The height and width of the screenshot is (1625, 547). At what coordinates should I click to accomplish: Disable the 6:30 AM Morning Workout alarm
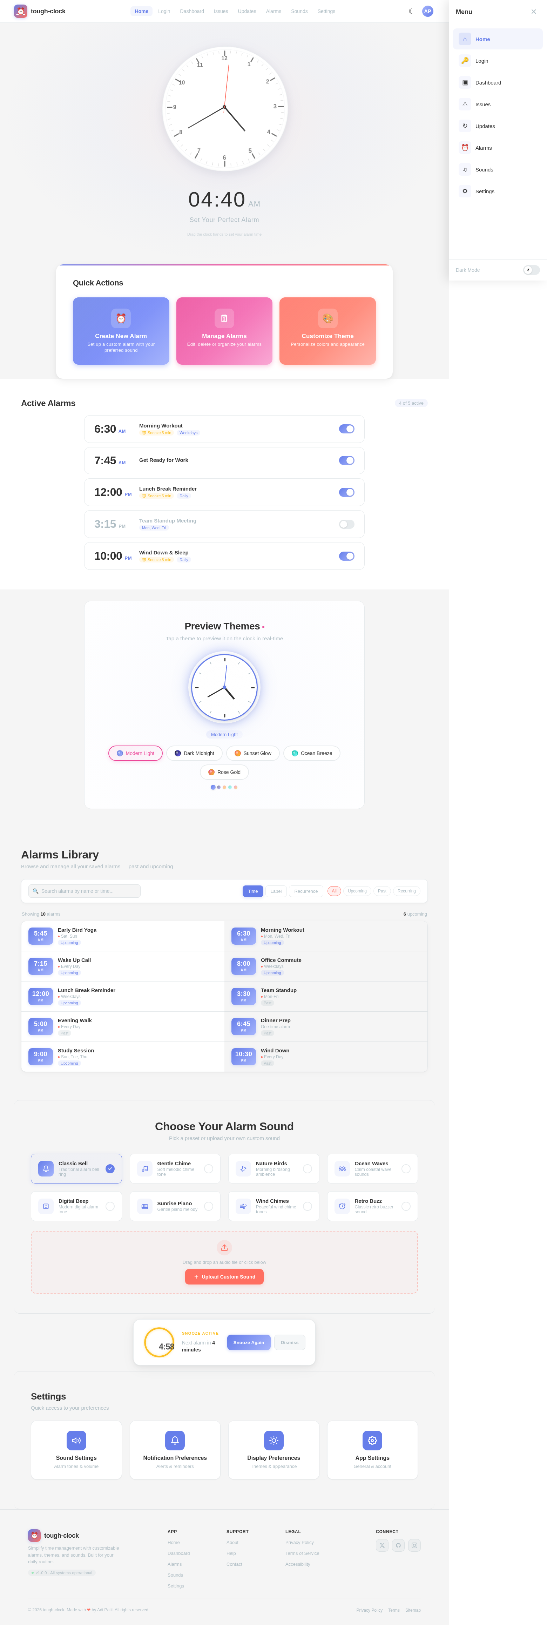pos(346,429)
